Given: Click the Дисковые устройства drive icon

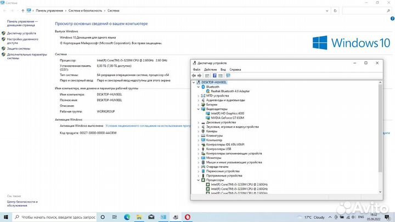Looking at the screenshot, I should [203, 122].
